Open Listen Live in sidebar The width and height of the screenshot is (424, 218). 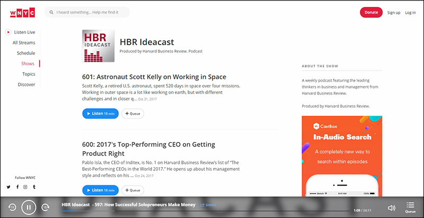coord(24,32)
